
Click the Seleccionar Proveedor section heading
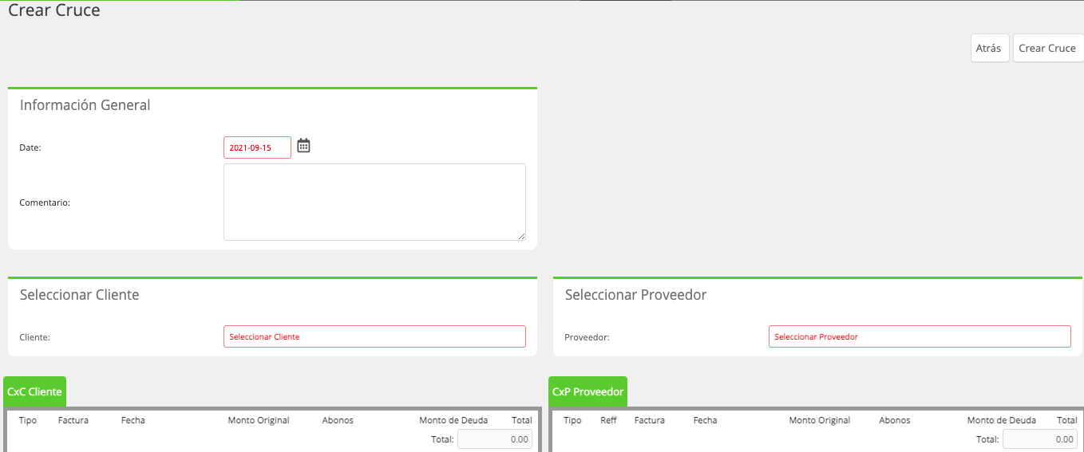(x=636, y=295)
